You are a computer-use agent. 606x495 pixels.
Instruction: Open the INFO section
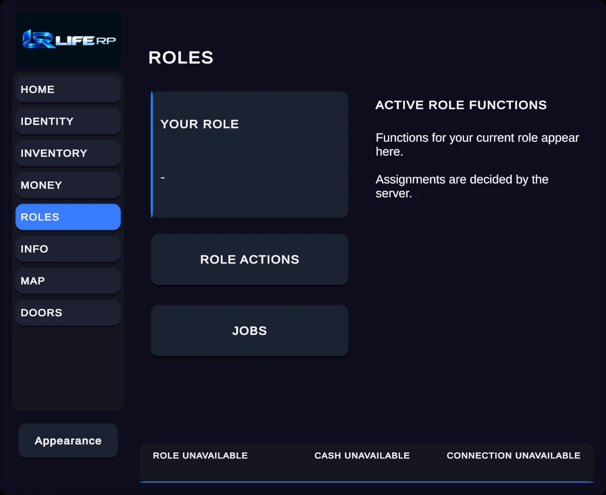pyautogui.click(x=68, y=249)
